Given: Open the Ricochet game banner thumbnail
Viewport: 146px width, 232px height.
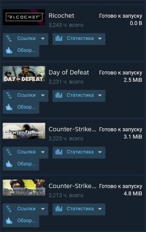Looking at the screenshot, I should point(24,17).
